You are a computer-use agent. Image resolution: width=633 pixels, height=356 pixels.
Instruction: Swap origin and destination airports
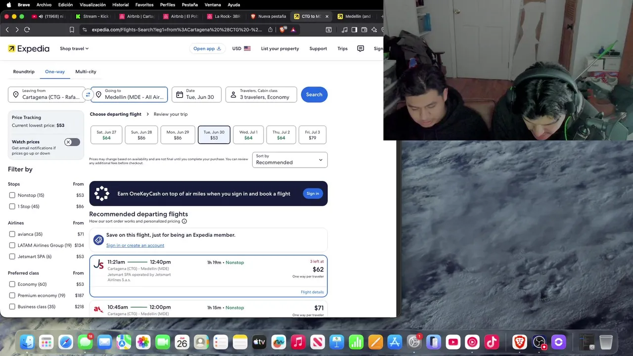88,94
